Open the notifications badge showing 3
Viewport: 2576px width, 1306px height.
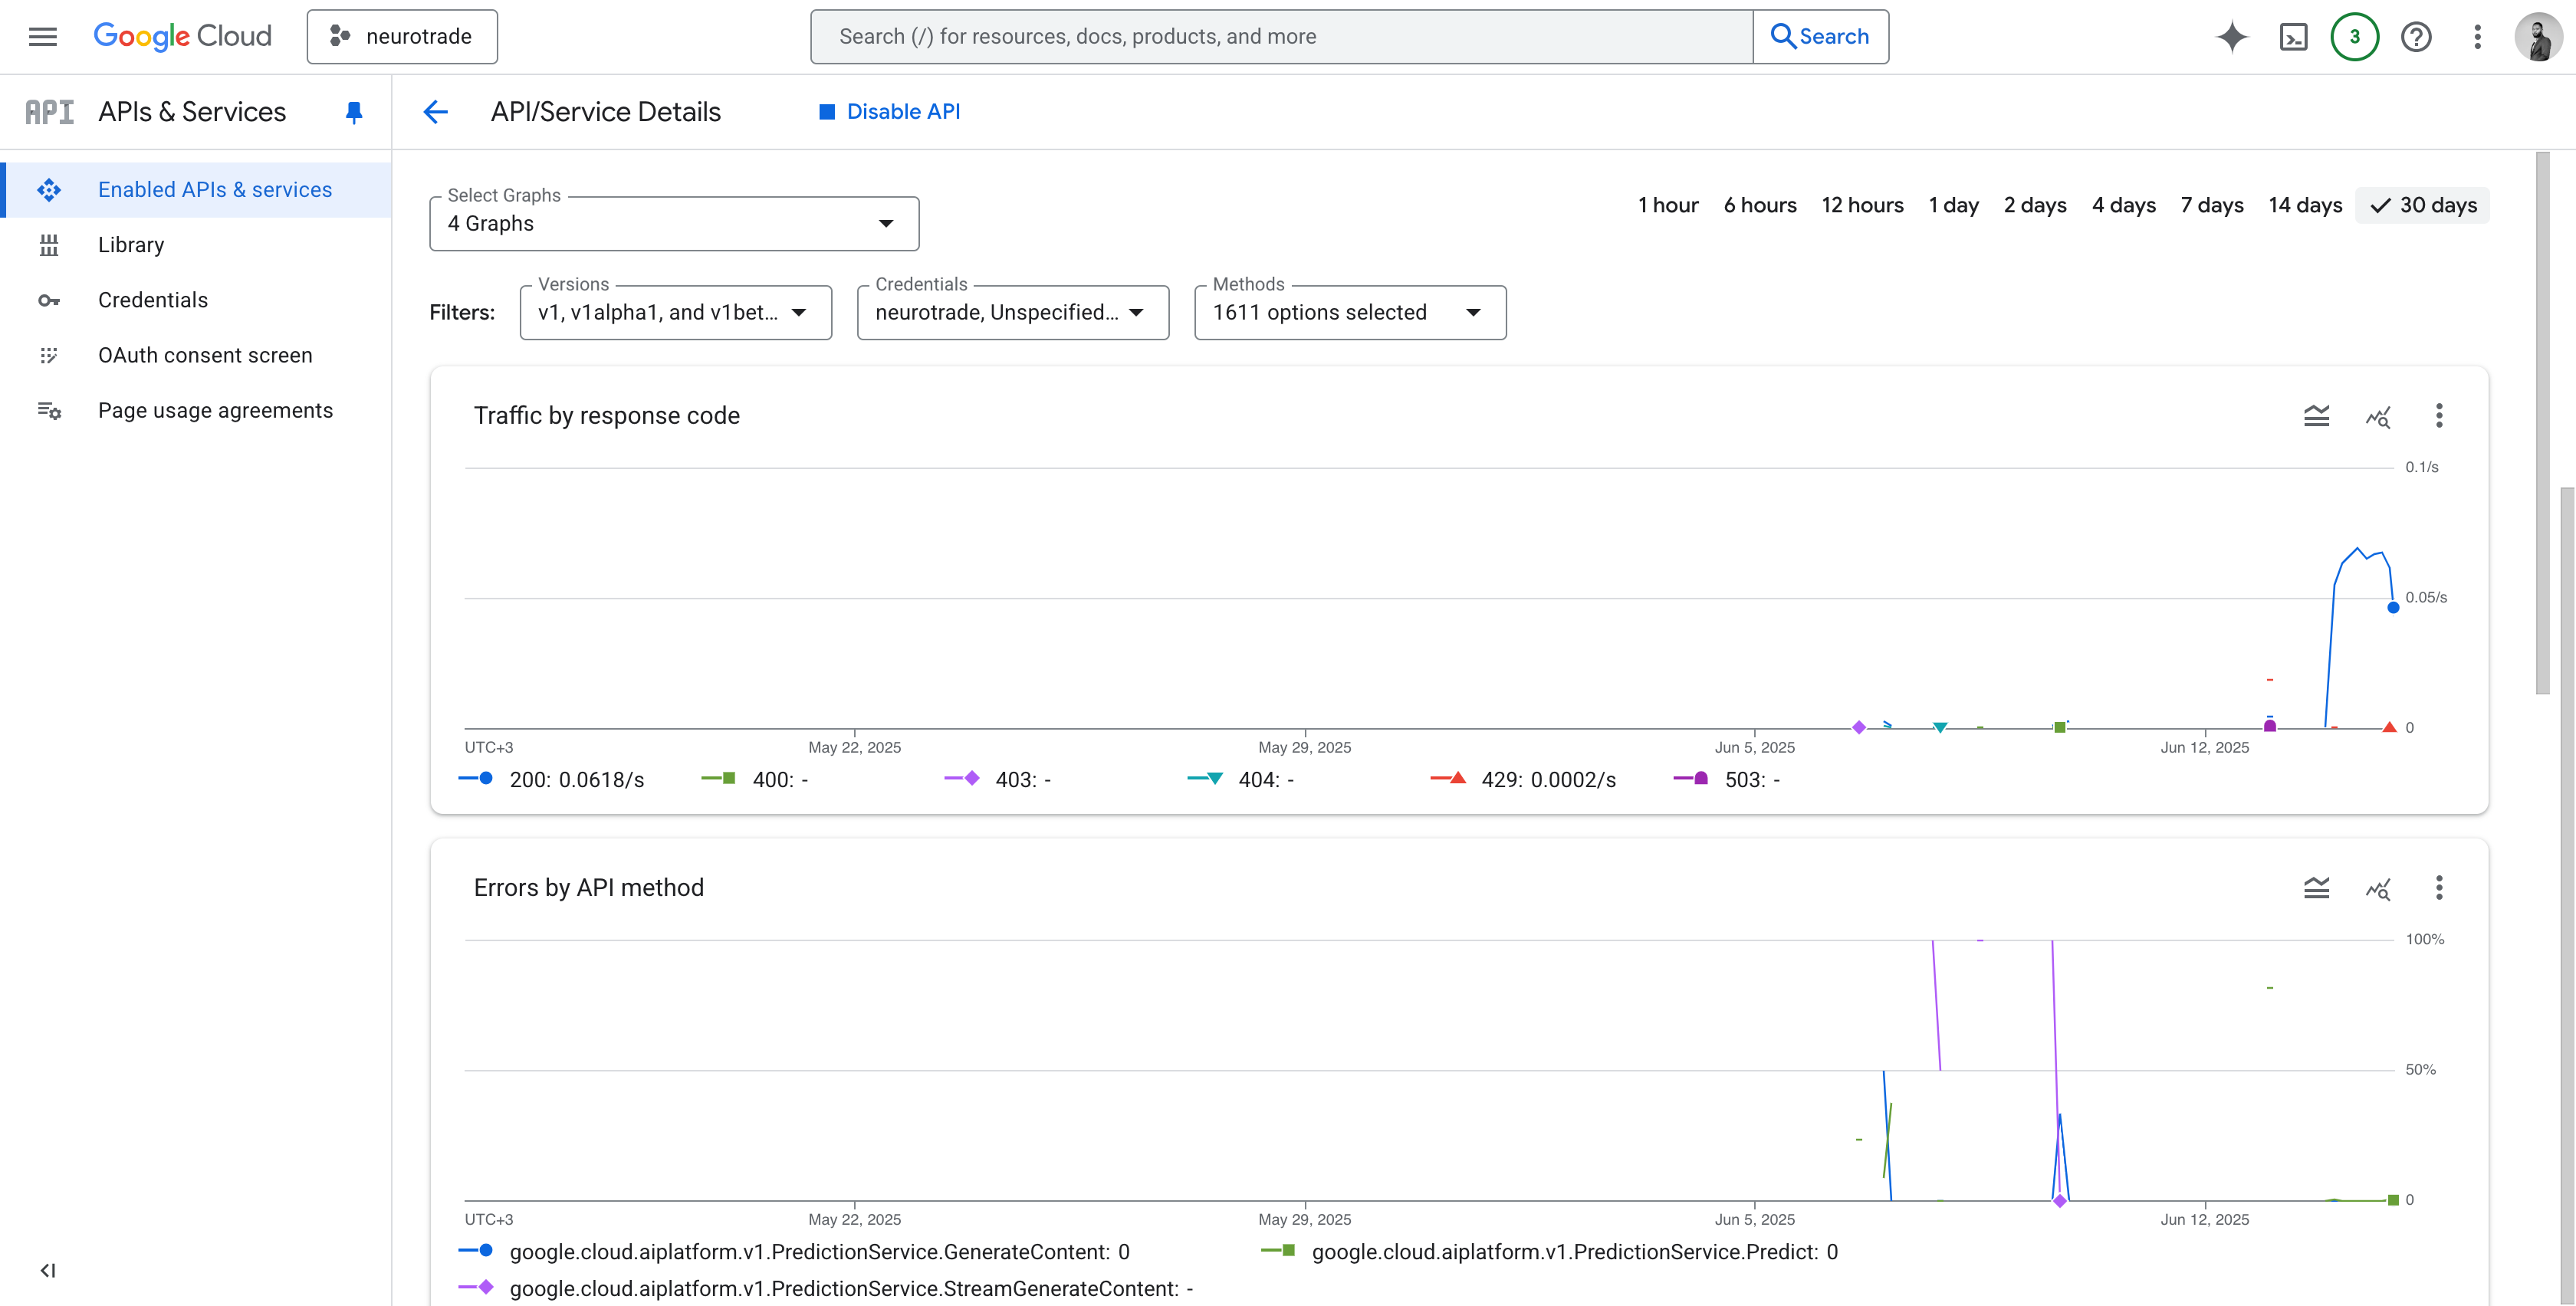point(2354,37)
